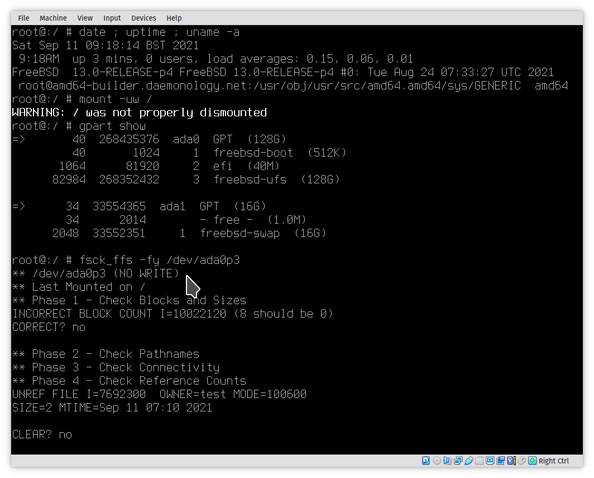Open the Input menu
This screenshot has width=594, height=478.
tap(112, 18)
